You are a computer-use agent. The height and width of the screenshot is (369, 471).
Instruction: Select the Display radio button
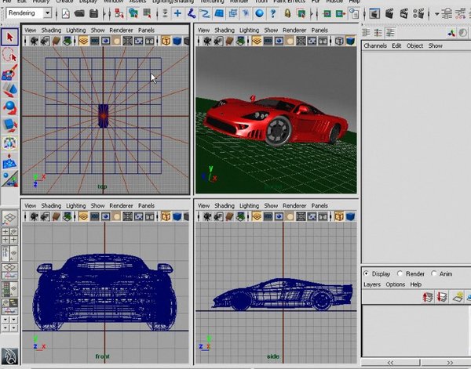click(x=367, y=274)
